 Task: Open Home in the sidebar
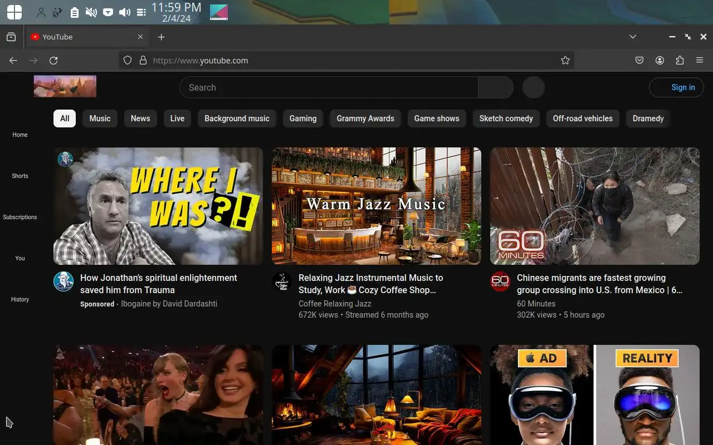[x=20, y=135]
